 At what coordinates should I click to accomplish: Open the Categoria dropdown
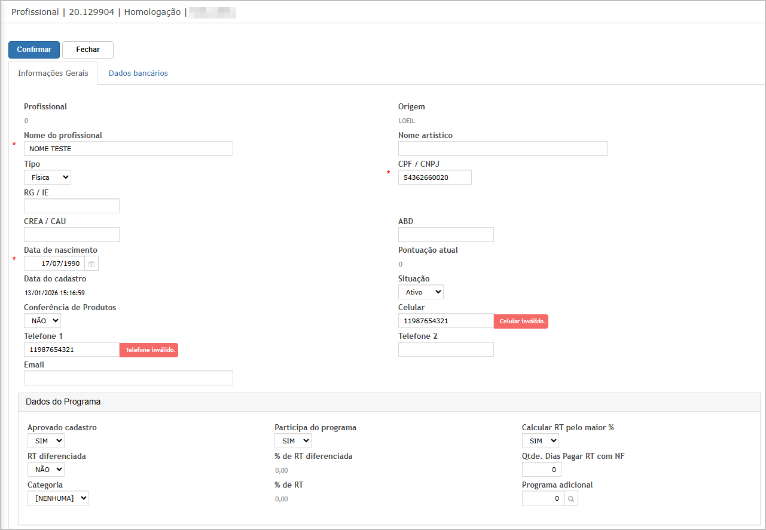58,498
